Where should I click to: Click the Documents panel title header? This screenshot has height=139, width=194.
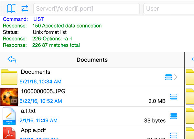tap(92, 60)
